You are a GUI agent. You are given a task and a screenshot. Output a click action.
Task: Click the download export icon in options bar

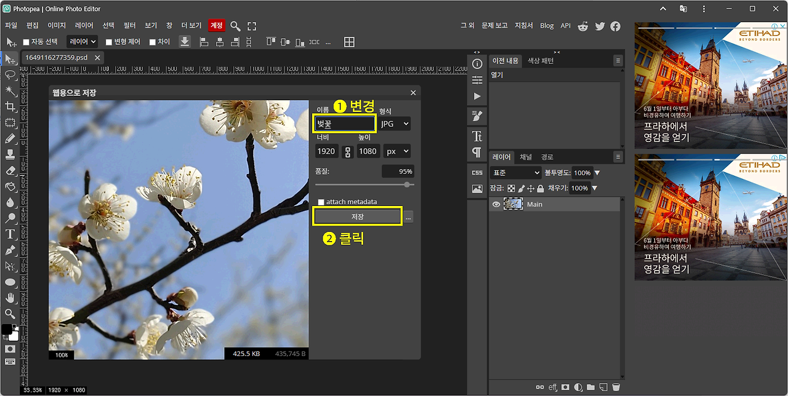pyautogui.click(x=185, y=41)
